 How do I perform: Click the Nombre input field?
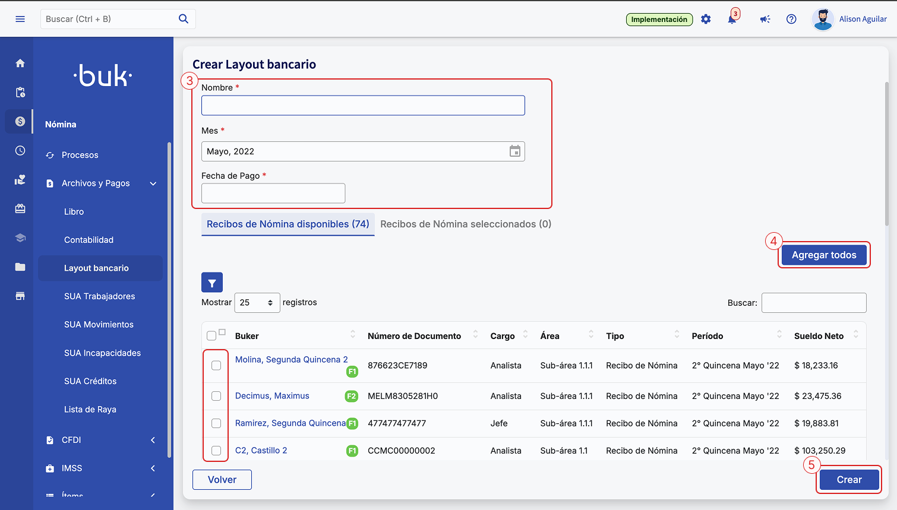(363, 106)
